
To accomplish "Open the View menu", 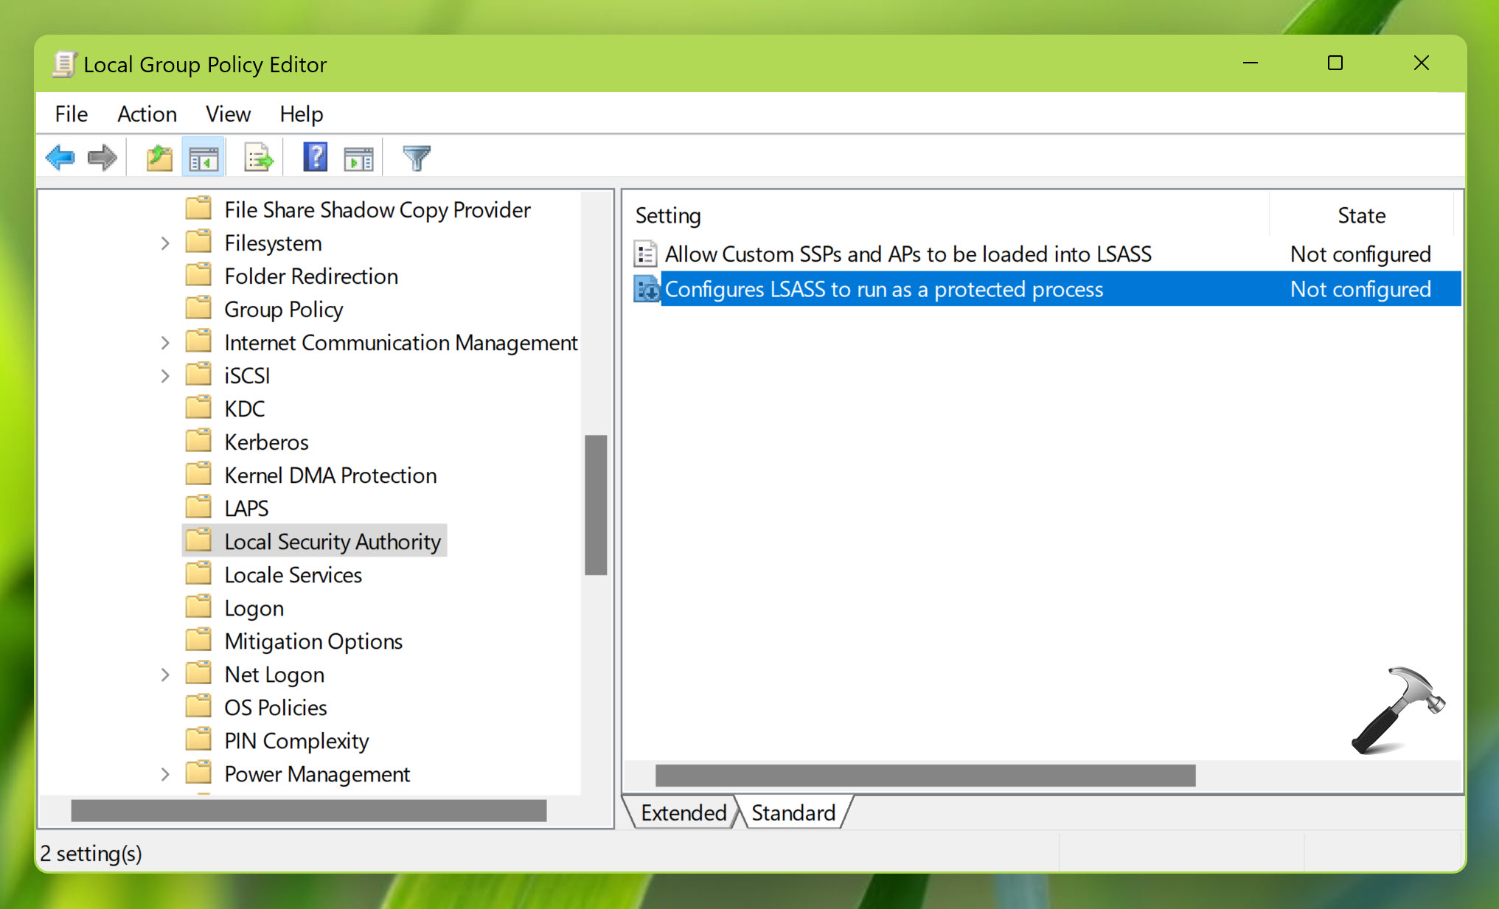I will (x=228, y=114).
